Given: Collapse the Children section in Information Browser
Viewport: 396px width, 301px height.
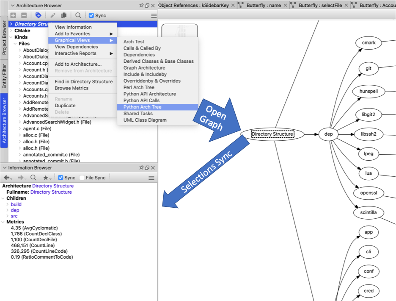Looking at the screenshot, I should [x=3, y=198].
